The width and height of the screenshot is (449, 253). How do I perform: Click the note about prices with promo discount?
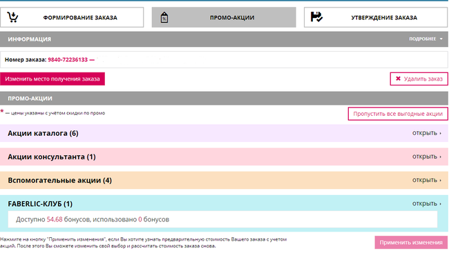click(52, 113)
